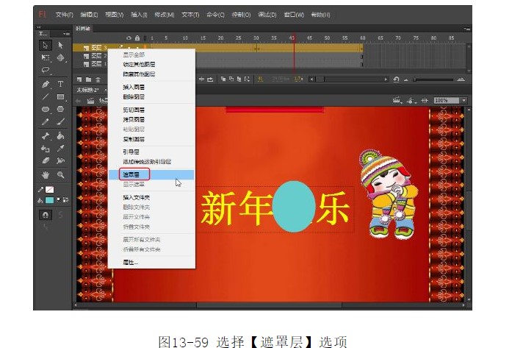This screenshot has height=348, width=523.
Task: Select the Line tool
Action: point(46,97)
